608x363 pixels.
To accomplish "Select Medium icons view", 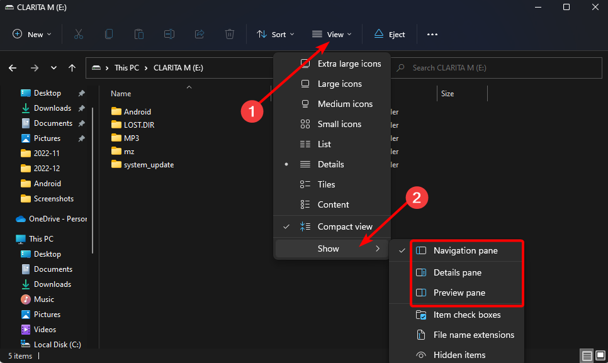I will (332, 104).
